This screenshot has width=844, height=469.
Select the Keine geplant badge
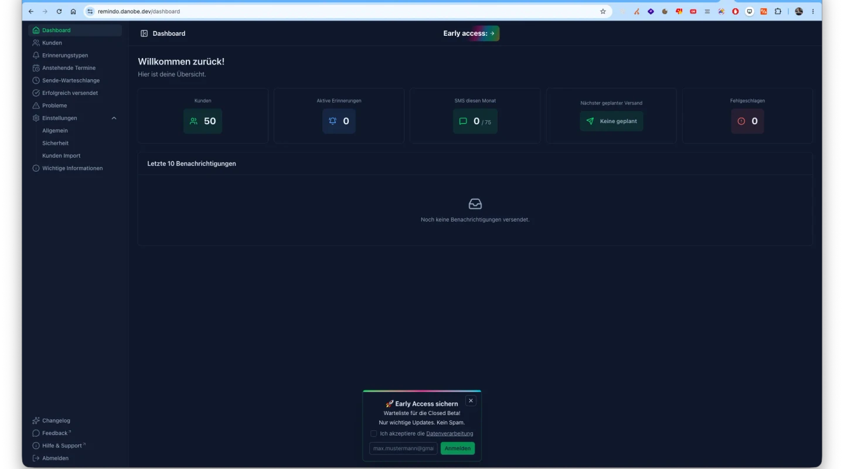[611, 121]
